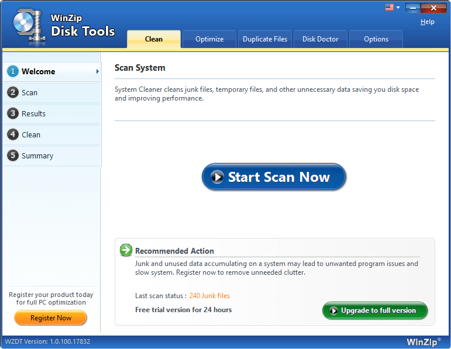Click the step 3 Results number icon

click(13, 113)
